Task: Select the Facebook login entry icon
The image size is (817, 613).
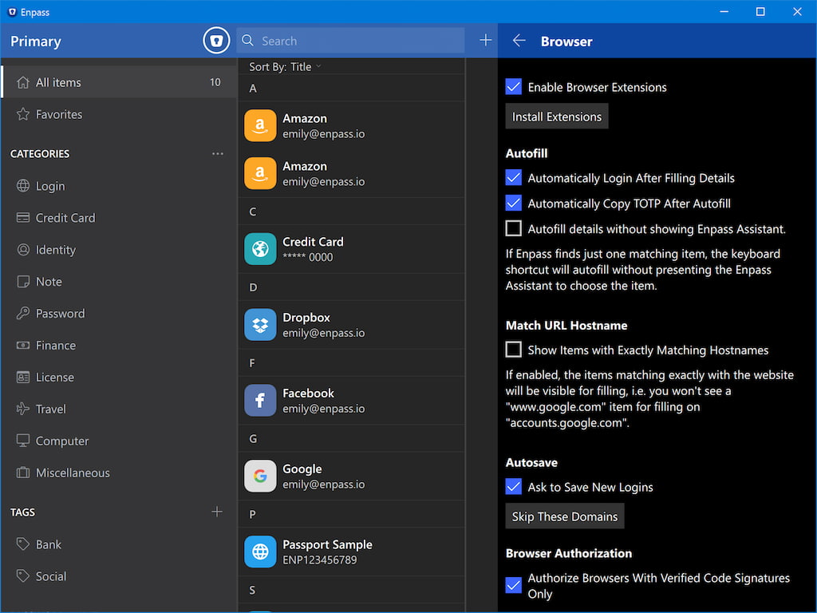Action: tap(260, 401)
